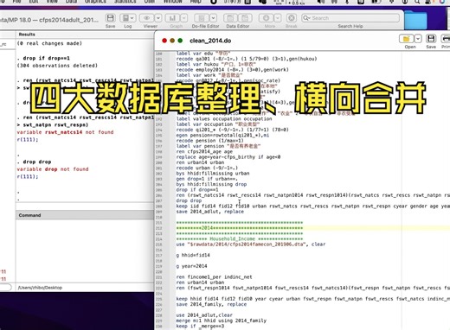450x330 pixels.
Task: Click the 'Household_Income' comment line
Action: [240, 238]
